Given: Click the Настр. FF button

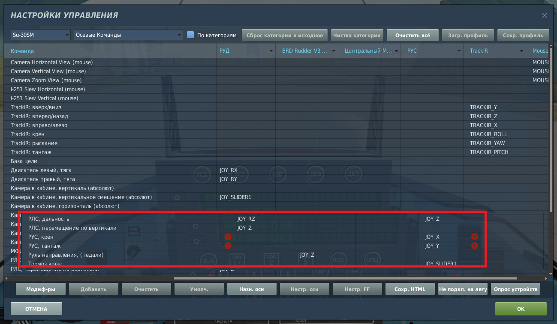Looking at the screenshot, I should [357, 289].
